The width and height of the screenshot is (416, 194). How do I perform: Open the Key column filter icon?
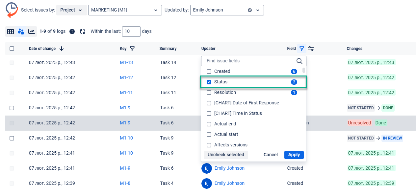[132, 49]
